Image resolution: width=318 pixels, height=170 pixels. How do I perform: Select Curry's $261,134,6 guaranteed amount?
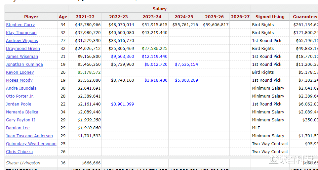coord(306,25)
